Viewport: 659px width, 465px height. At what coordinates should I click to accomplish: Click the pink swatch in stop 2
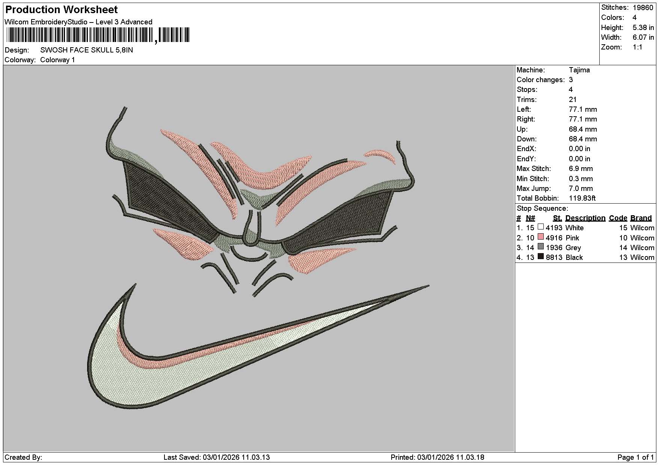pos(541,237)
